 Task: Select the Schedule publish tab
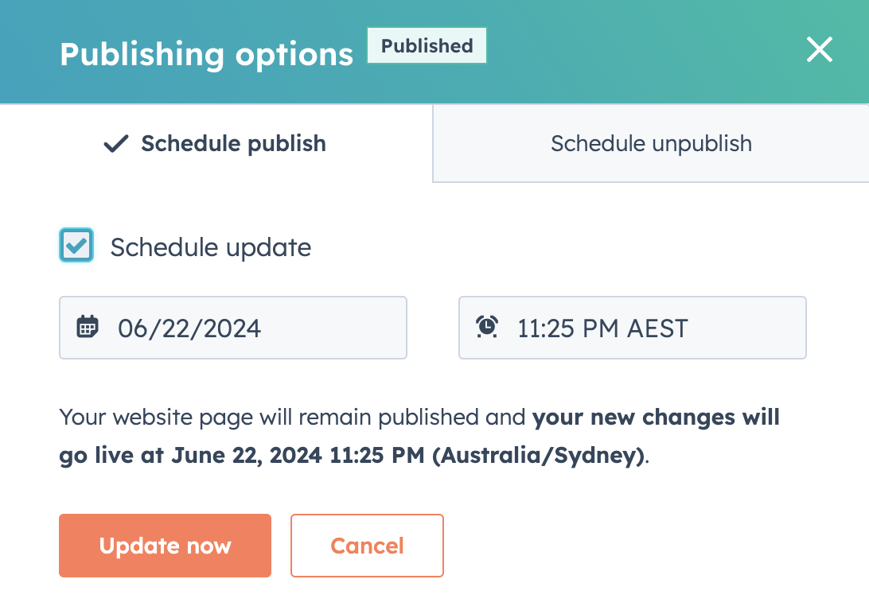(x=215, y=144)
